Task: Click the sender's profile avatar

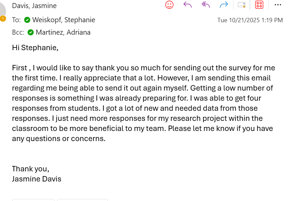Action: tap(2, 8)
